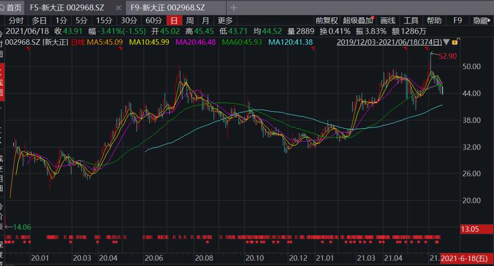494x266 pixels.
Task: Click the 2019/12/03-2021/06/18 date range link
Action: 389,42
